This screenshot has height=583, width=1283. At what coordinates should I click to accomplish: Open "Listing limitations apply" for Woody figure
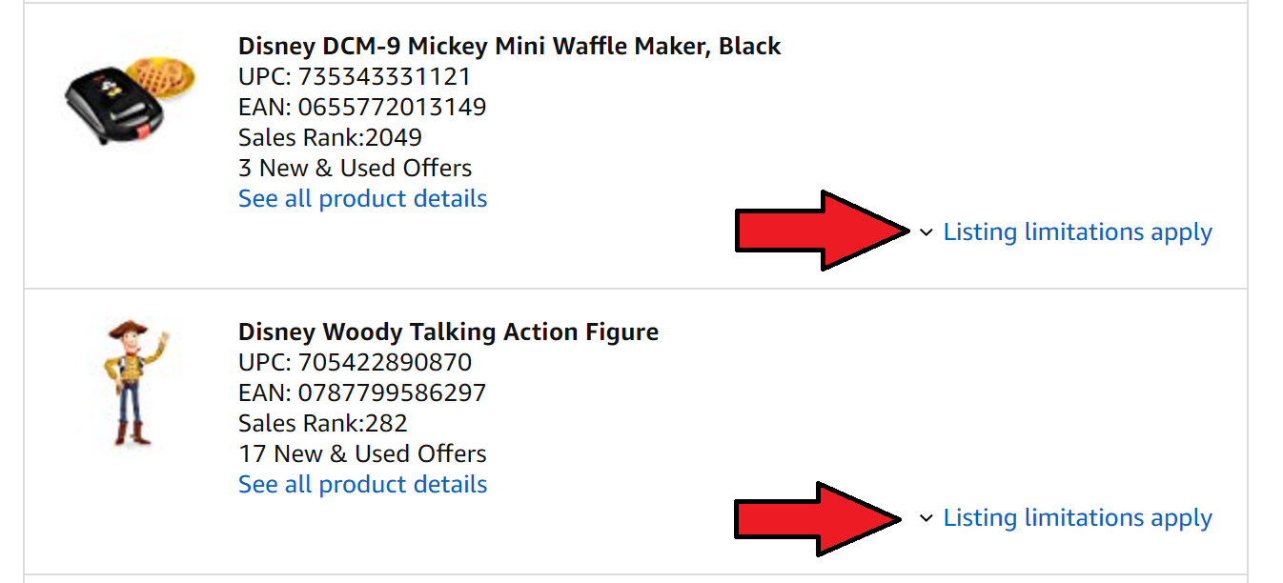point(1077,518)
